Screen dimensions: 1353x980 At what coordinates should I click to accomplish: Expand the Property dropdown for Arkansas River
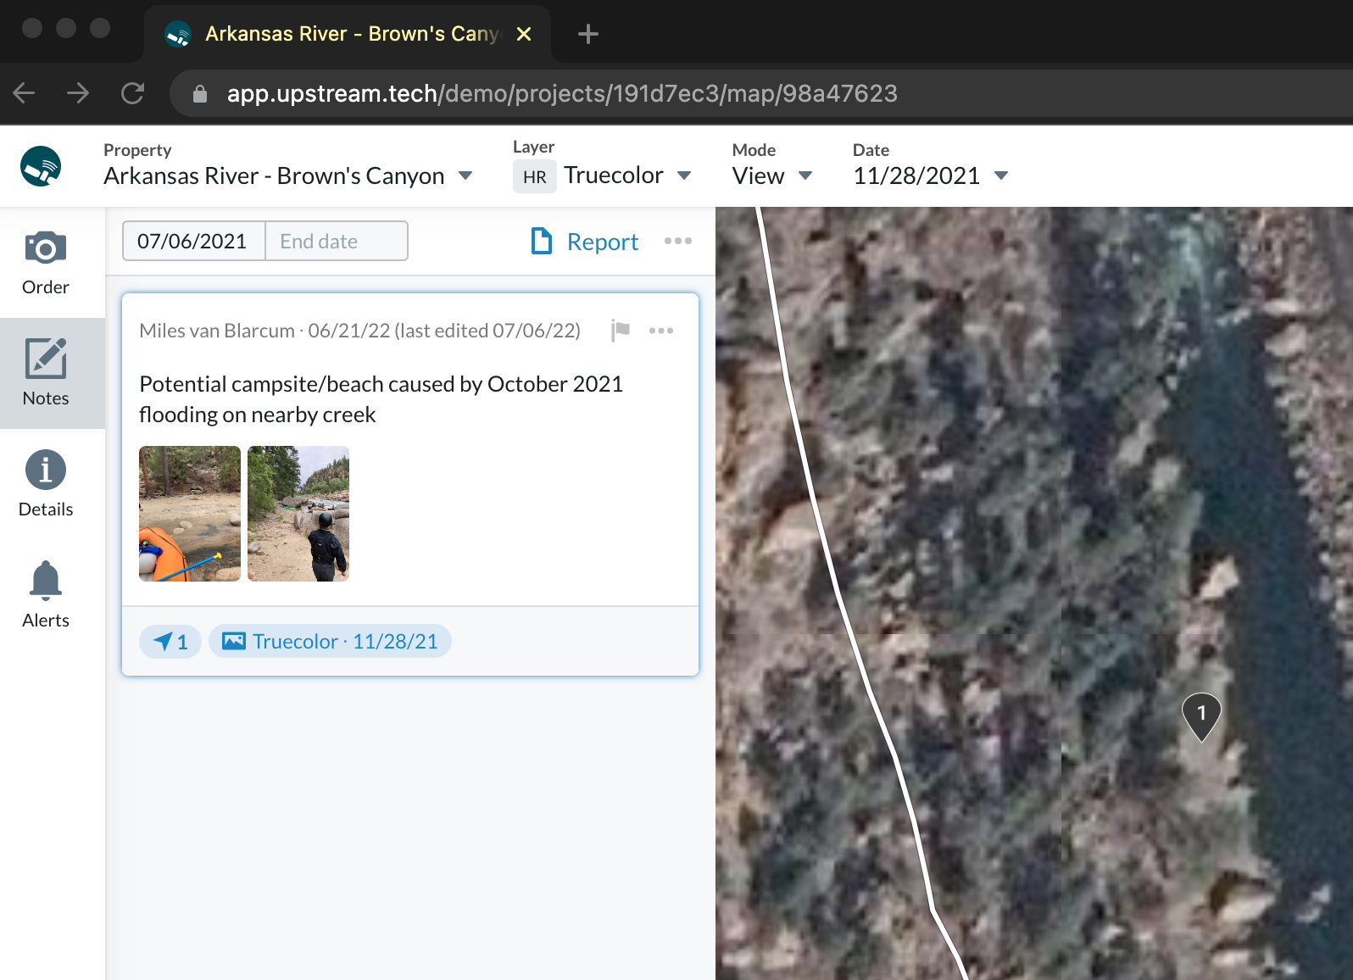coord(465,176)
